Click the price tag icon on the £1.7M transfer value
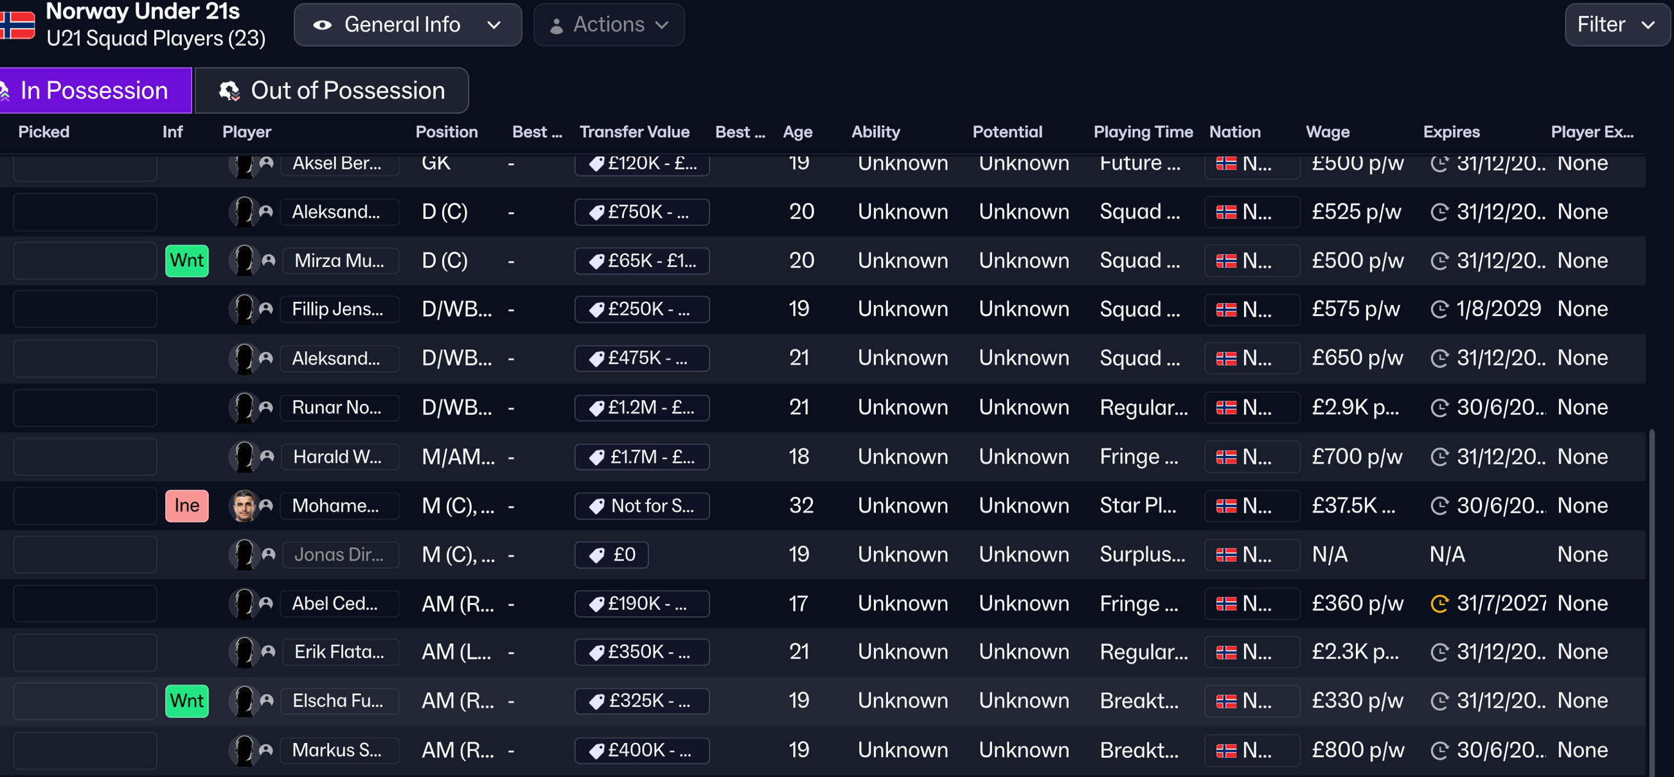The width and height of the screenshot is (1674, 777). [x=596, y=457]
